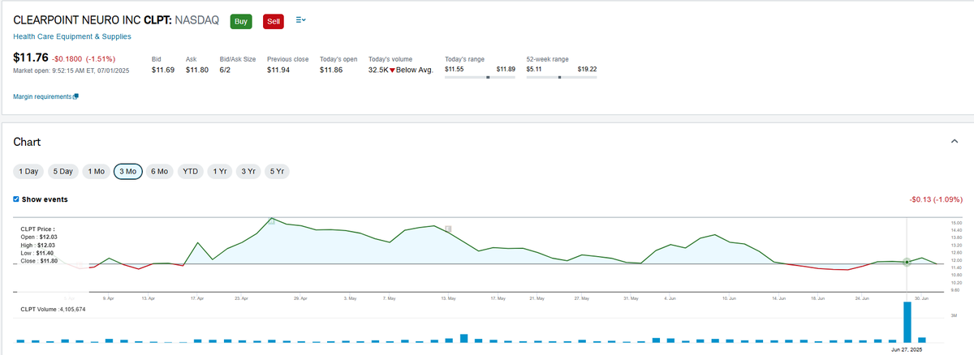Show the YTD chart range

(x=191, y=171)
